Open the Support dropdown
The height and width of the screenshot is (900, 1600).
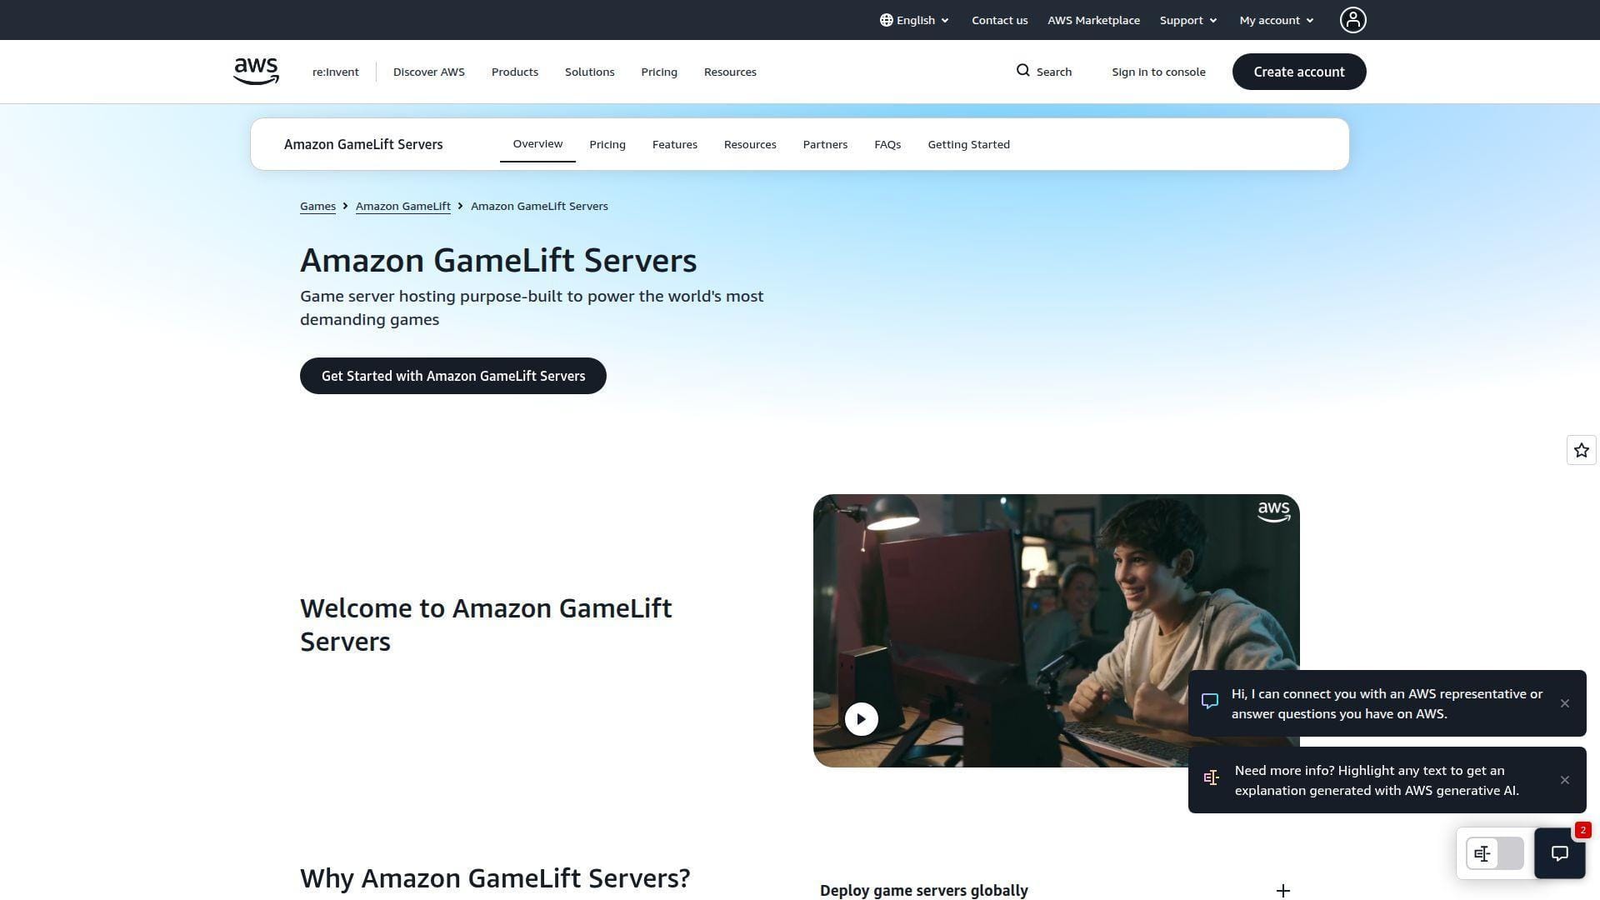coord(1188,20)
